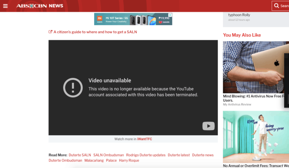Open the Duterte latest tag
This screenshot has height=168, width=289.
click(x=179, y=155)
